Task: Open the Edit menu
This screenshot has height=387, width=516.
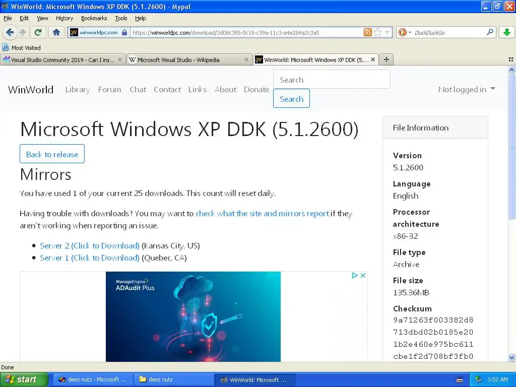Action: coord(24,18)
